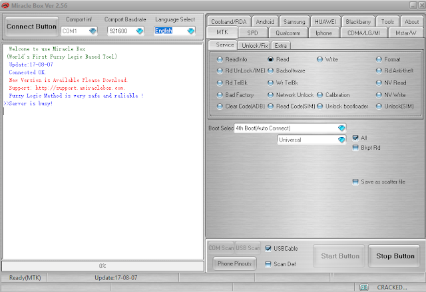Open the Comport Baudrate 921600 dropdown
The width and height of the screenshot is (426, 292).
click(140, 31)
